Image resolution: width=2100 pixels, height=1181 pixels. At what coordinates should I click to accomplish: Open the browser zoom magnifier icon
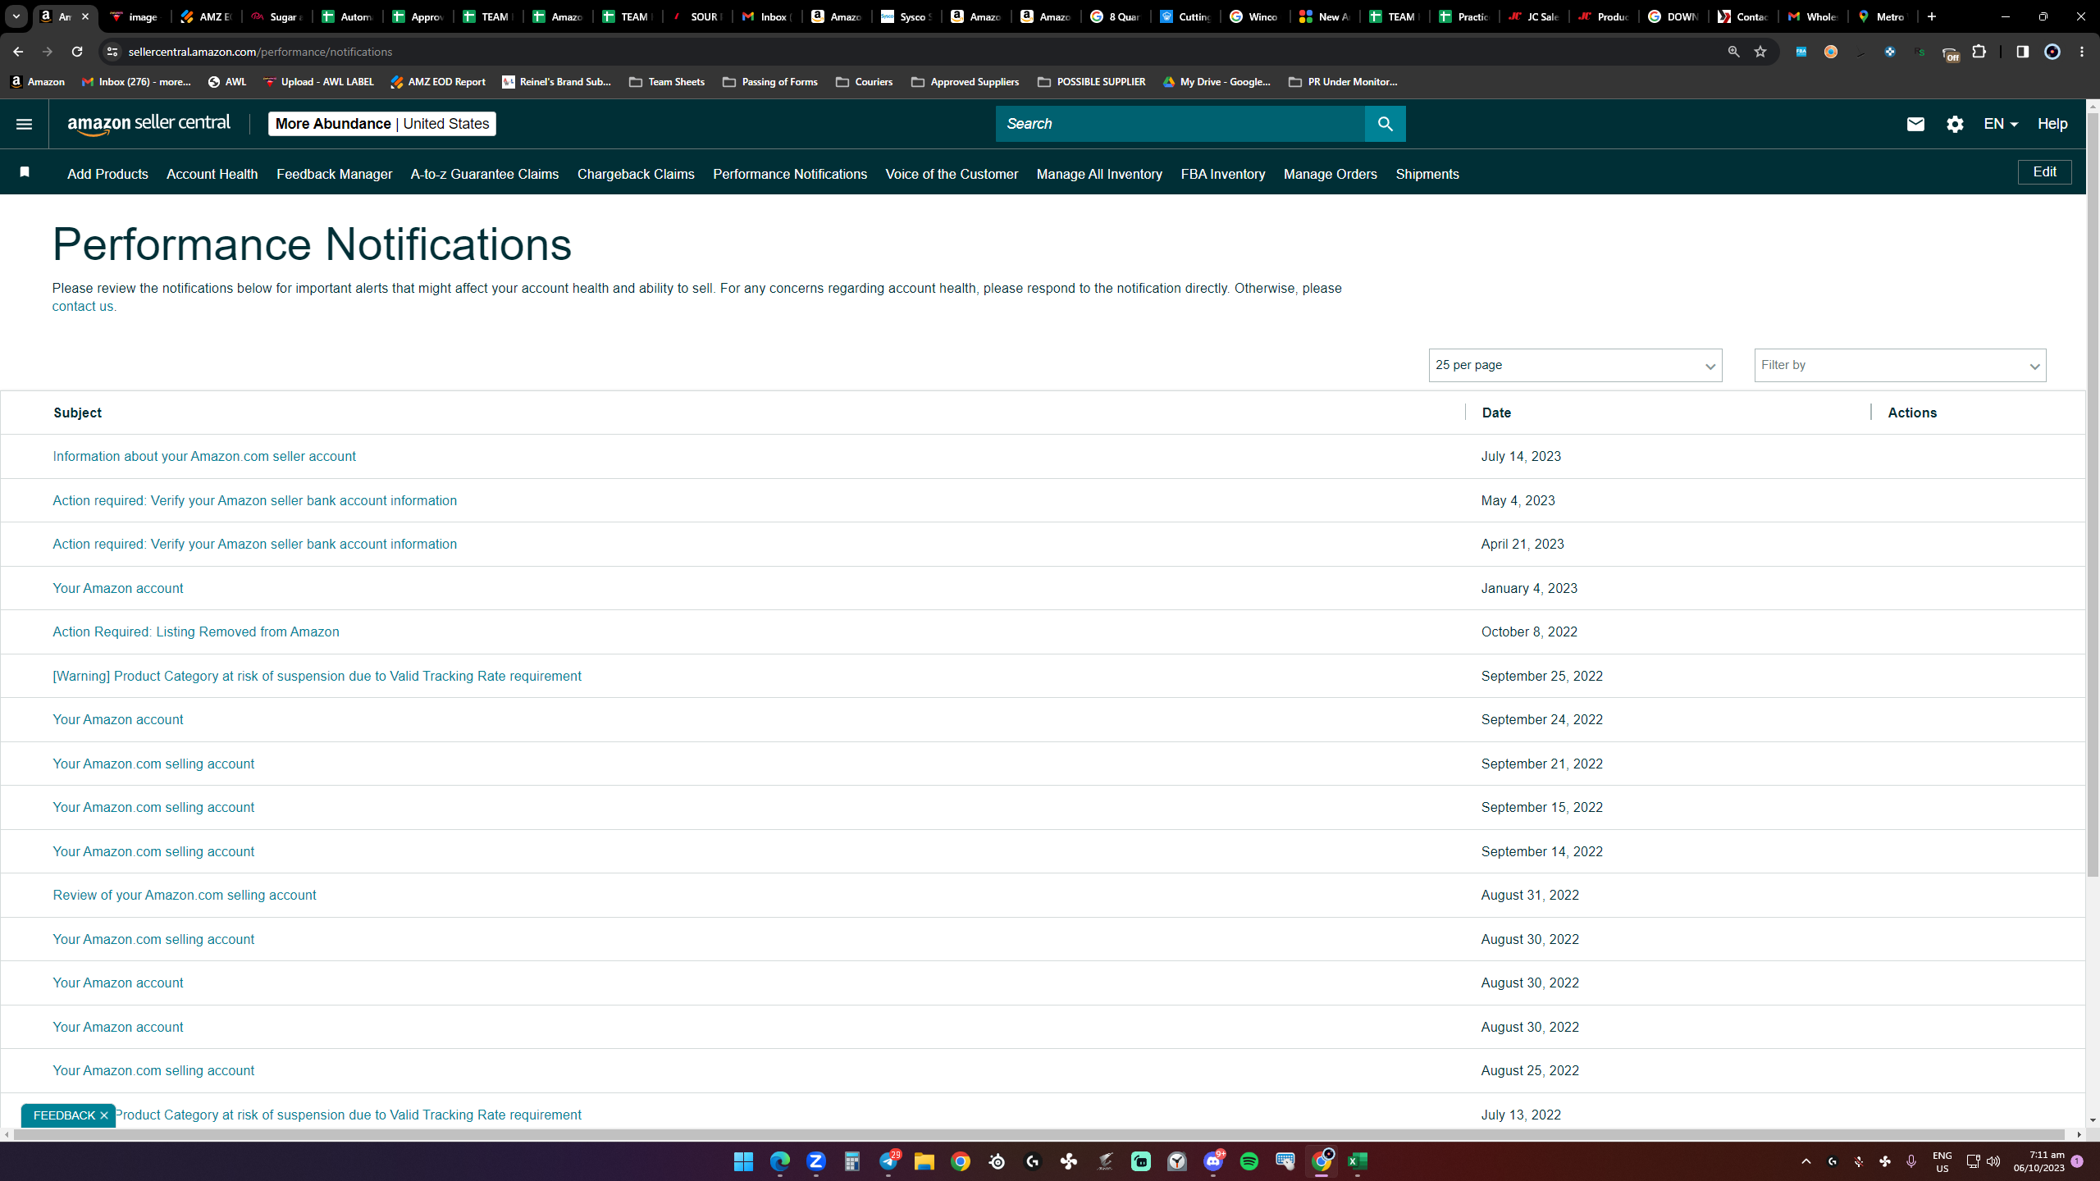coord(1733,52)
